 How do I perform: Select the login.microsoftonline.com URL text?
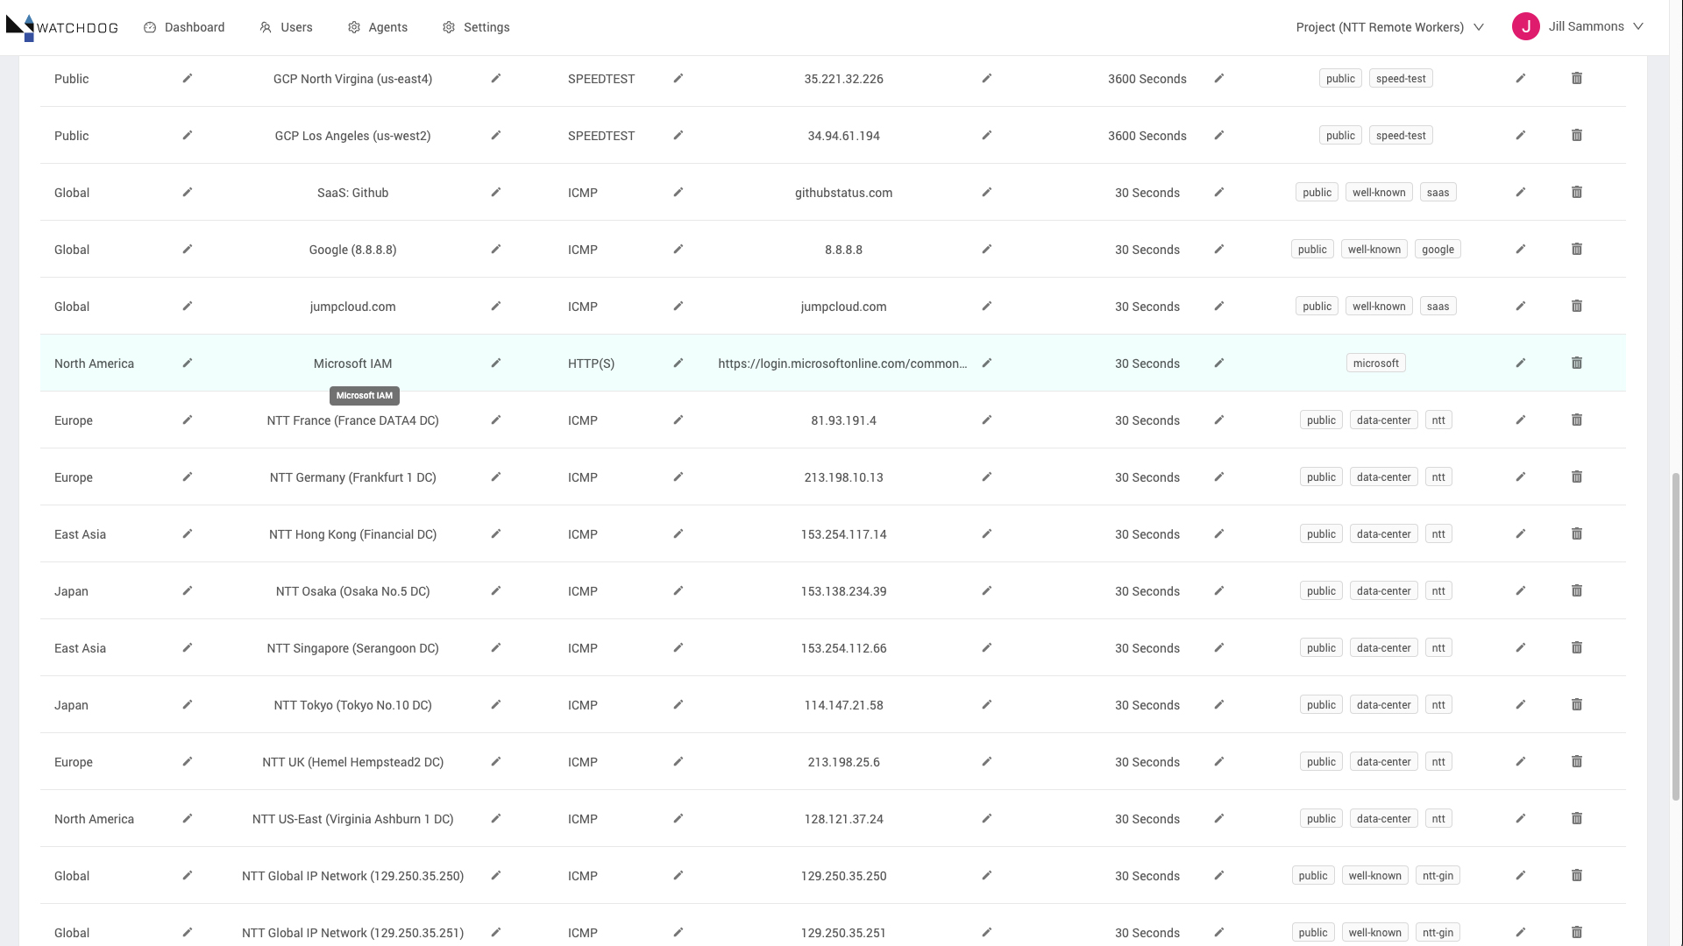842,364
